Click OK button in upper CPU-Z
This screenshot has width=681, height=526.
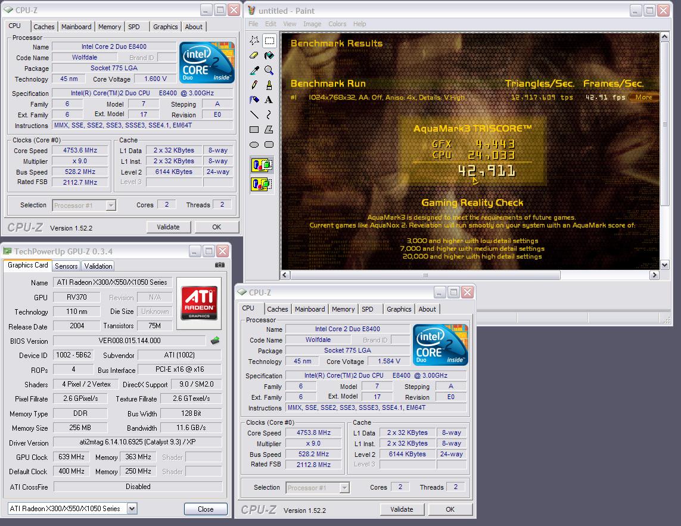click(x=217, y=227)
